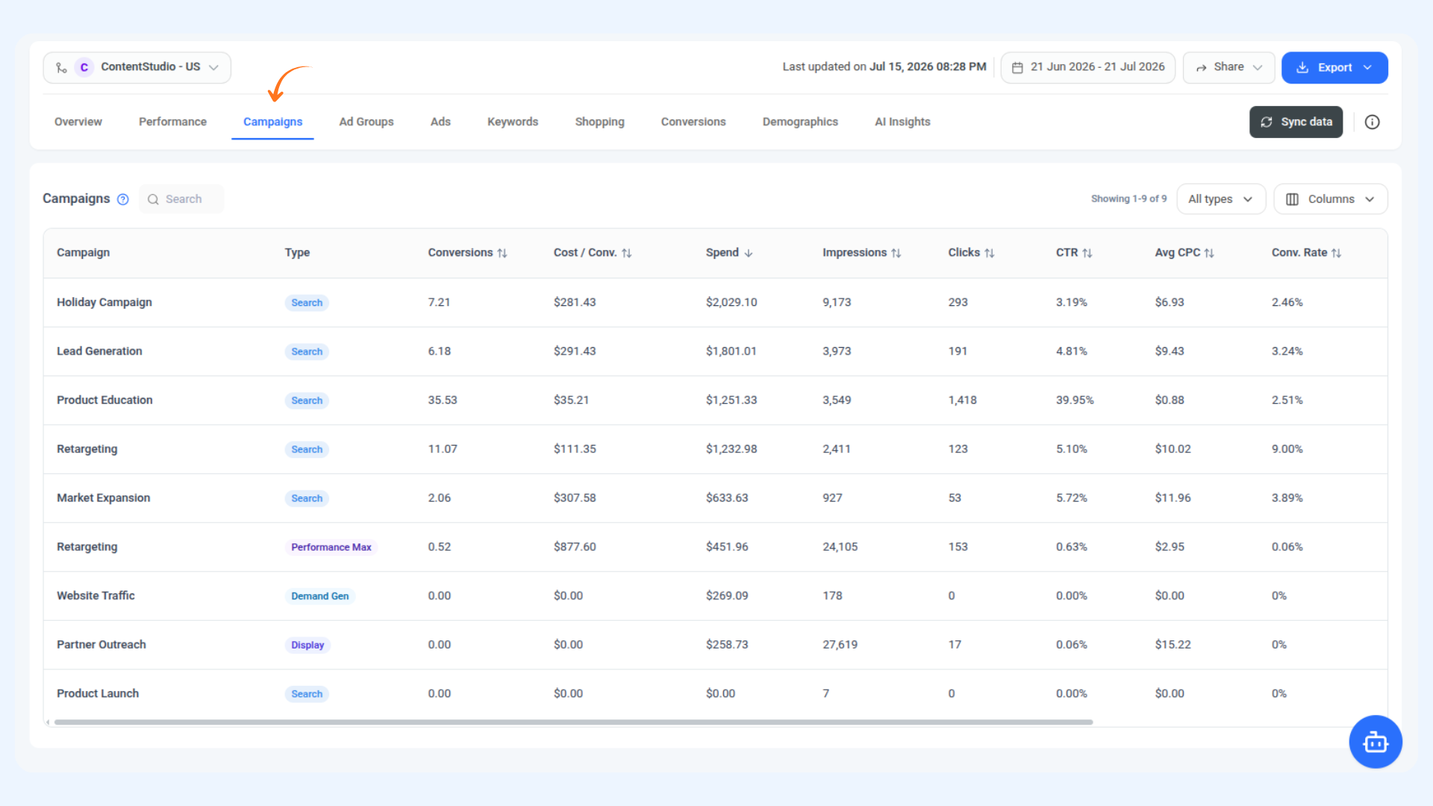Sort by Impressions column arrows
Screen dimensions: 1433x806
896,253
